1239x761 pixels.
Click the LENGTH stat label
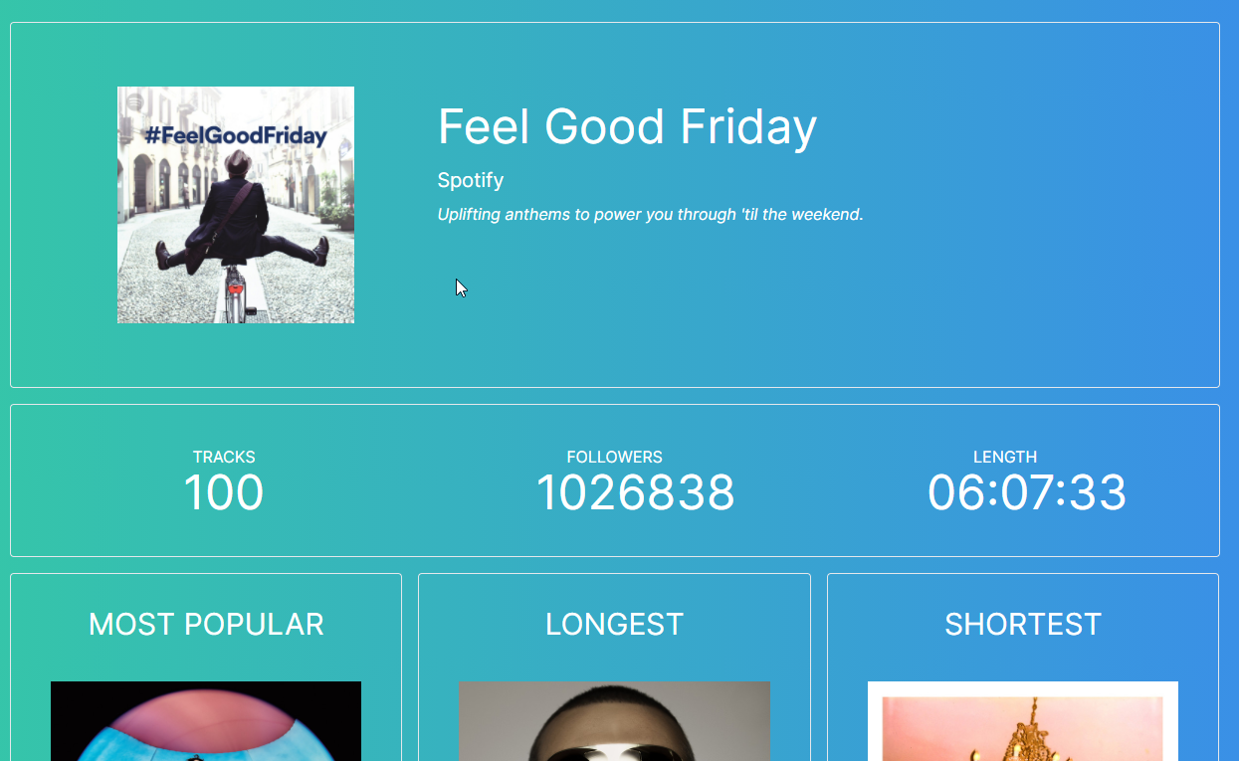pyautogui.click(x=1005, y=457)
